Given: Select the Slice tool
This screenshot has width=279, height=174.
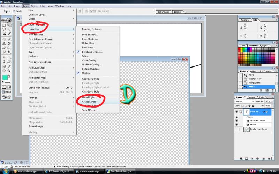Looking at the screenshot, I should 9,34.
